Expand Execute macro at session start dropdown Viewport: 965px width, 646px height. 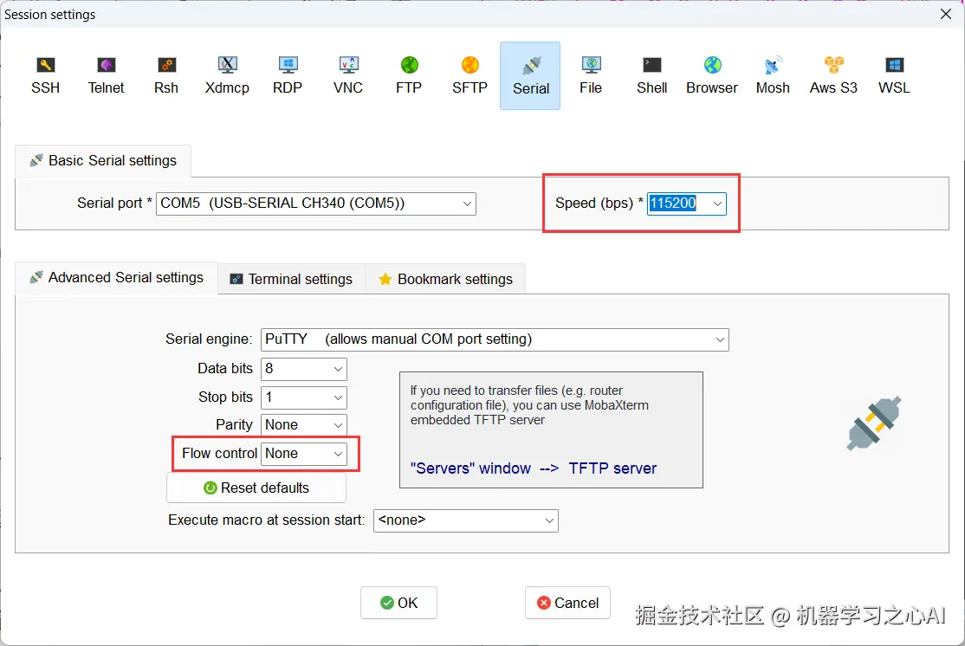coord(466,520)
